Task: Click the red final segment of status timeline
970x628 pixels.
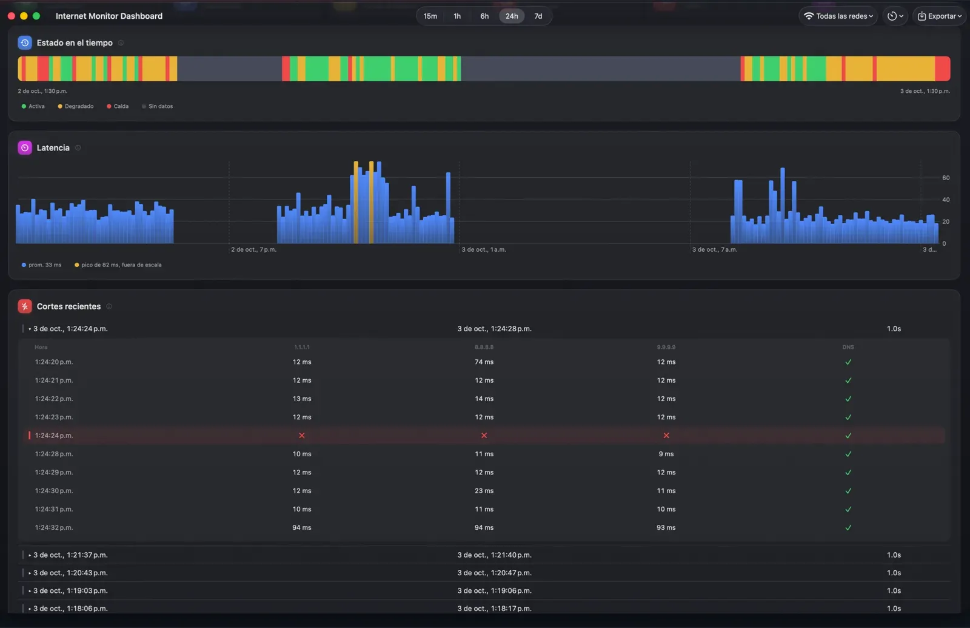Action: click(x=943, y=69)
